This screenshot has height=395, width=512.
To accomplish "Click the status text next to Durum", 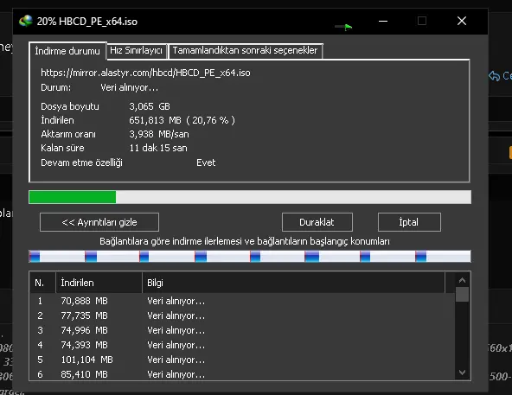I will pos(130,88).
